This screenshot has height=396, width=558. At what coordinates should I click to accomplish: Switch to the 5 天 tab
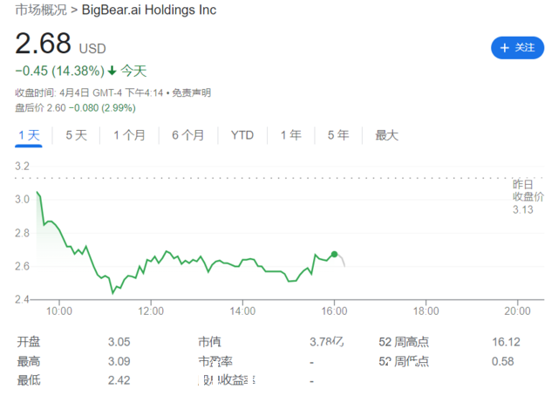pyautogui.click(x=76, y=135)
